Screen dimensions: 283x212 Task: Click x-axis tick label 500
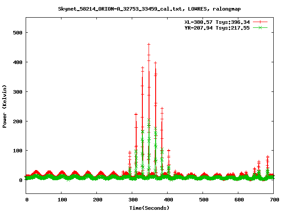pyautogui.click(x=204, y=200)
